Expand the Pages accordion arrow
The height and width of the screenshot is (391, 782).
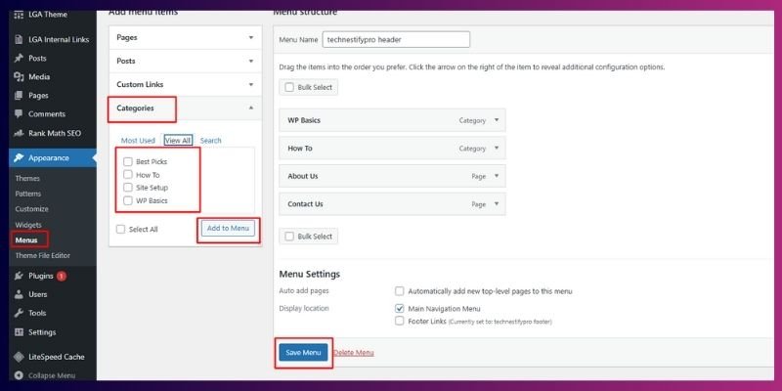pos(251,37)
